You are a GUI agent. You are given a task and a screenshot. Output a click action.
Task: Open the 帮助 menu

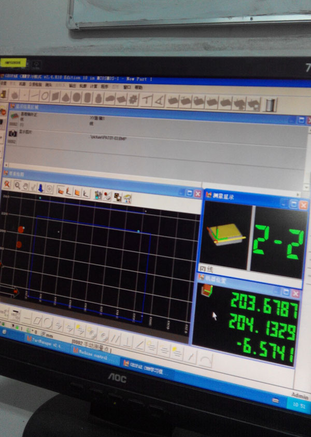(x=138, y=88)
